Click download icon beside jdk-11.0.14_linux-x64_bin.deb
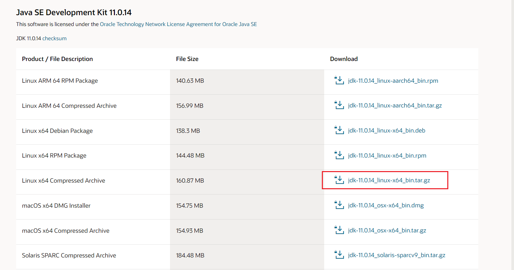 click(339, 130)
